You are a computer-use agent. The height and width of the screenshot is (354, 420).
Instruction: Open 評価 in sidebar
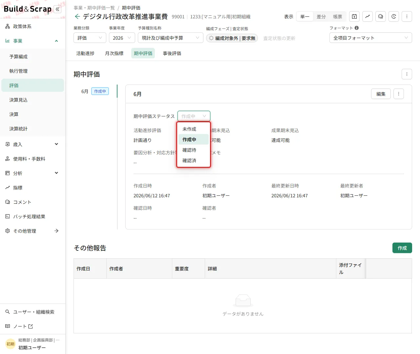coord(32,85)
